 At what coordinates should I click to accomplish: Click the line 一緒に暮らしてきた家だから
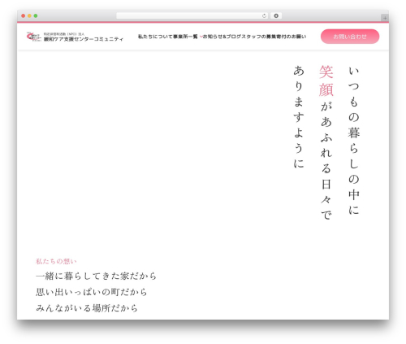96,276
